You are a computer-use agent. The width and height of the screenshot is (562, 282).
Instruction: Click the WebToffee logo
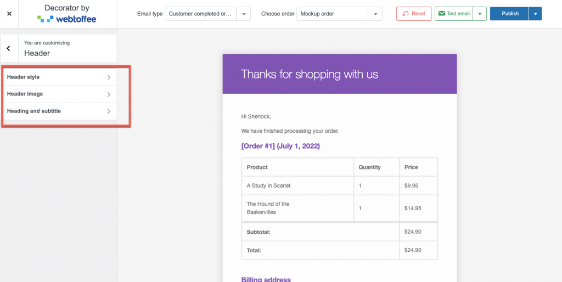66,19
